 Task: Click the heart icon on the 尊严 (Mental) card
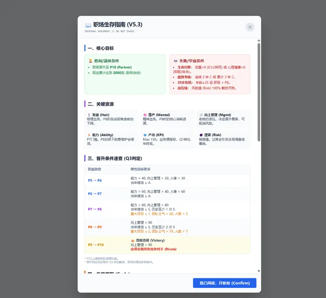145,115
